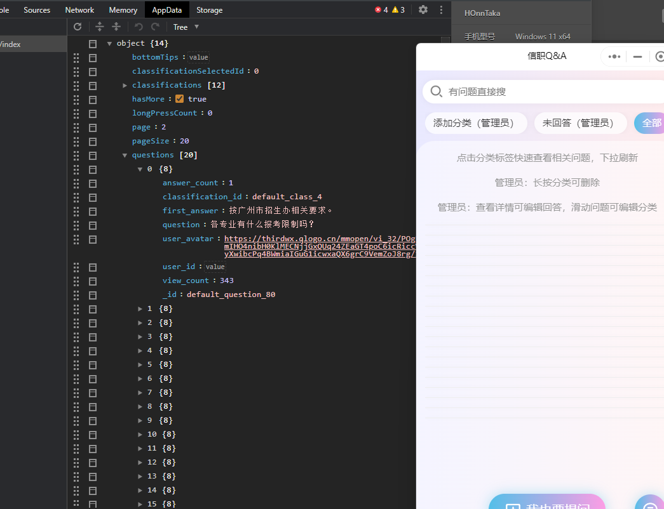Click the page value 2
Image resolution: width=664 pixels, height=509 pixels.
click(163, 128)
